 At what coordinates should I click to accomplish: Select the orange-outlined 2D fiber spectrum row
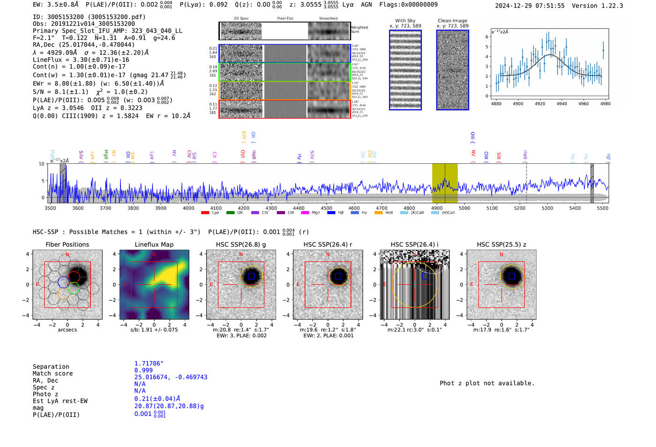pos(285,91)
